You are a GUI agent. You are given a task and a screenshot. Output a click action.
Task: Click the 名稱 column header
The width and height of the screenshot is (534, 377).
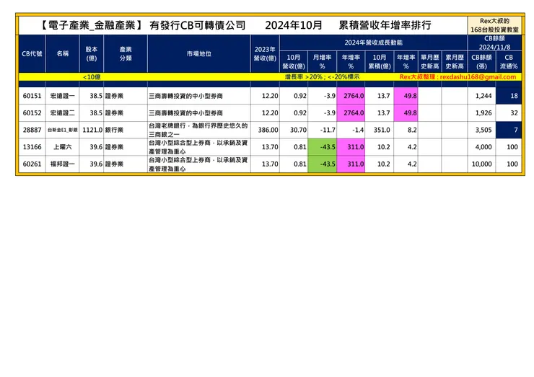(62, 54)
